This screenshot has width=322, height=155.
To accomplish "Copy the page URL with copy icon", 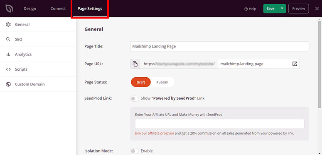I will (135, 64).
